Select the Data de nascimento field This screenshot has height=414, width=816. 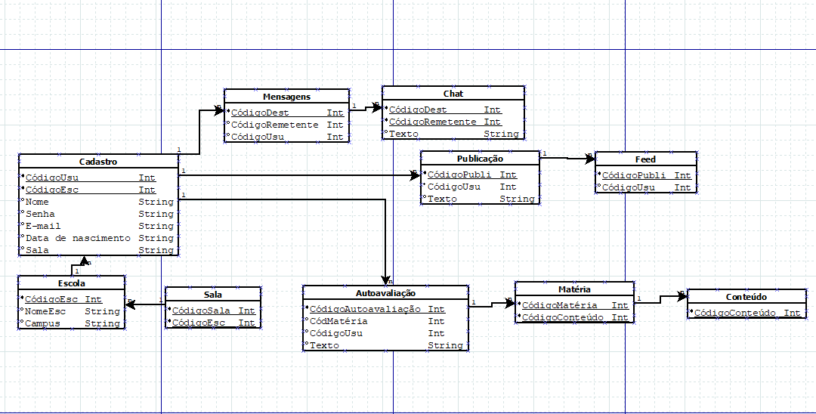[78, 238]
